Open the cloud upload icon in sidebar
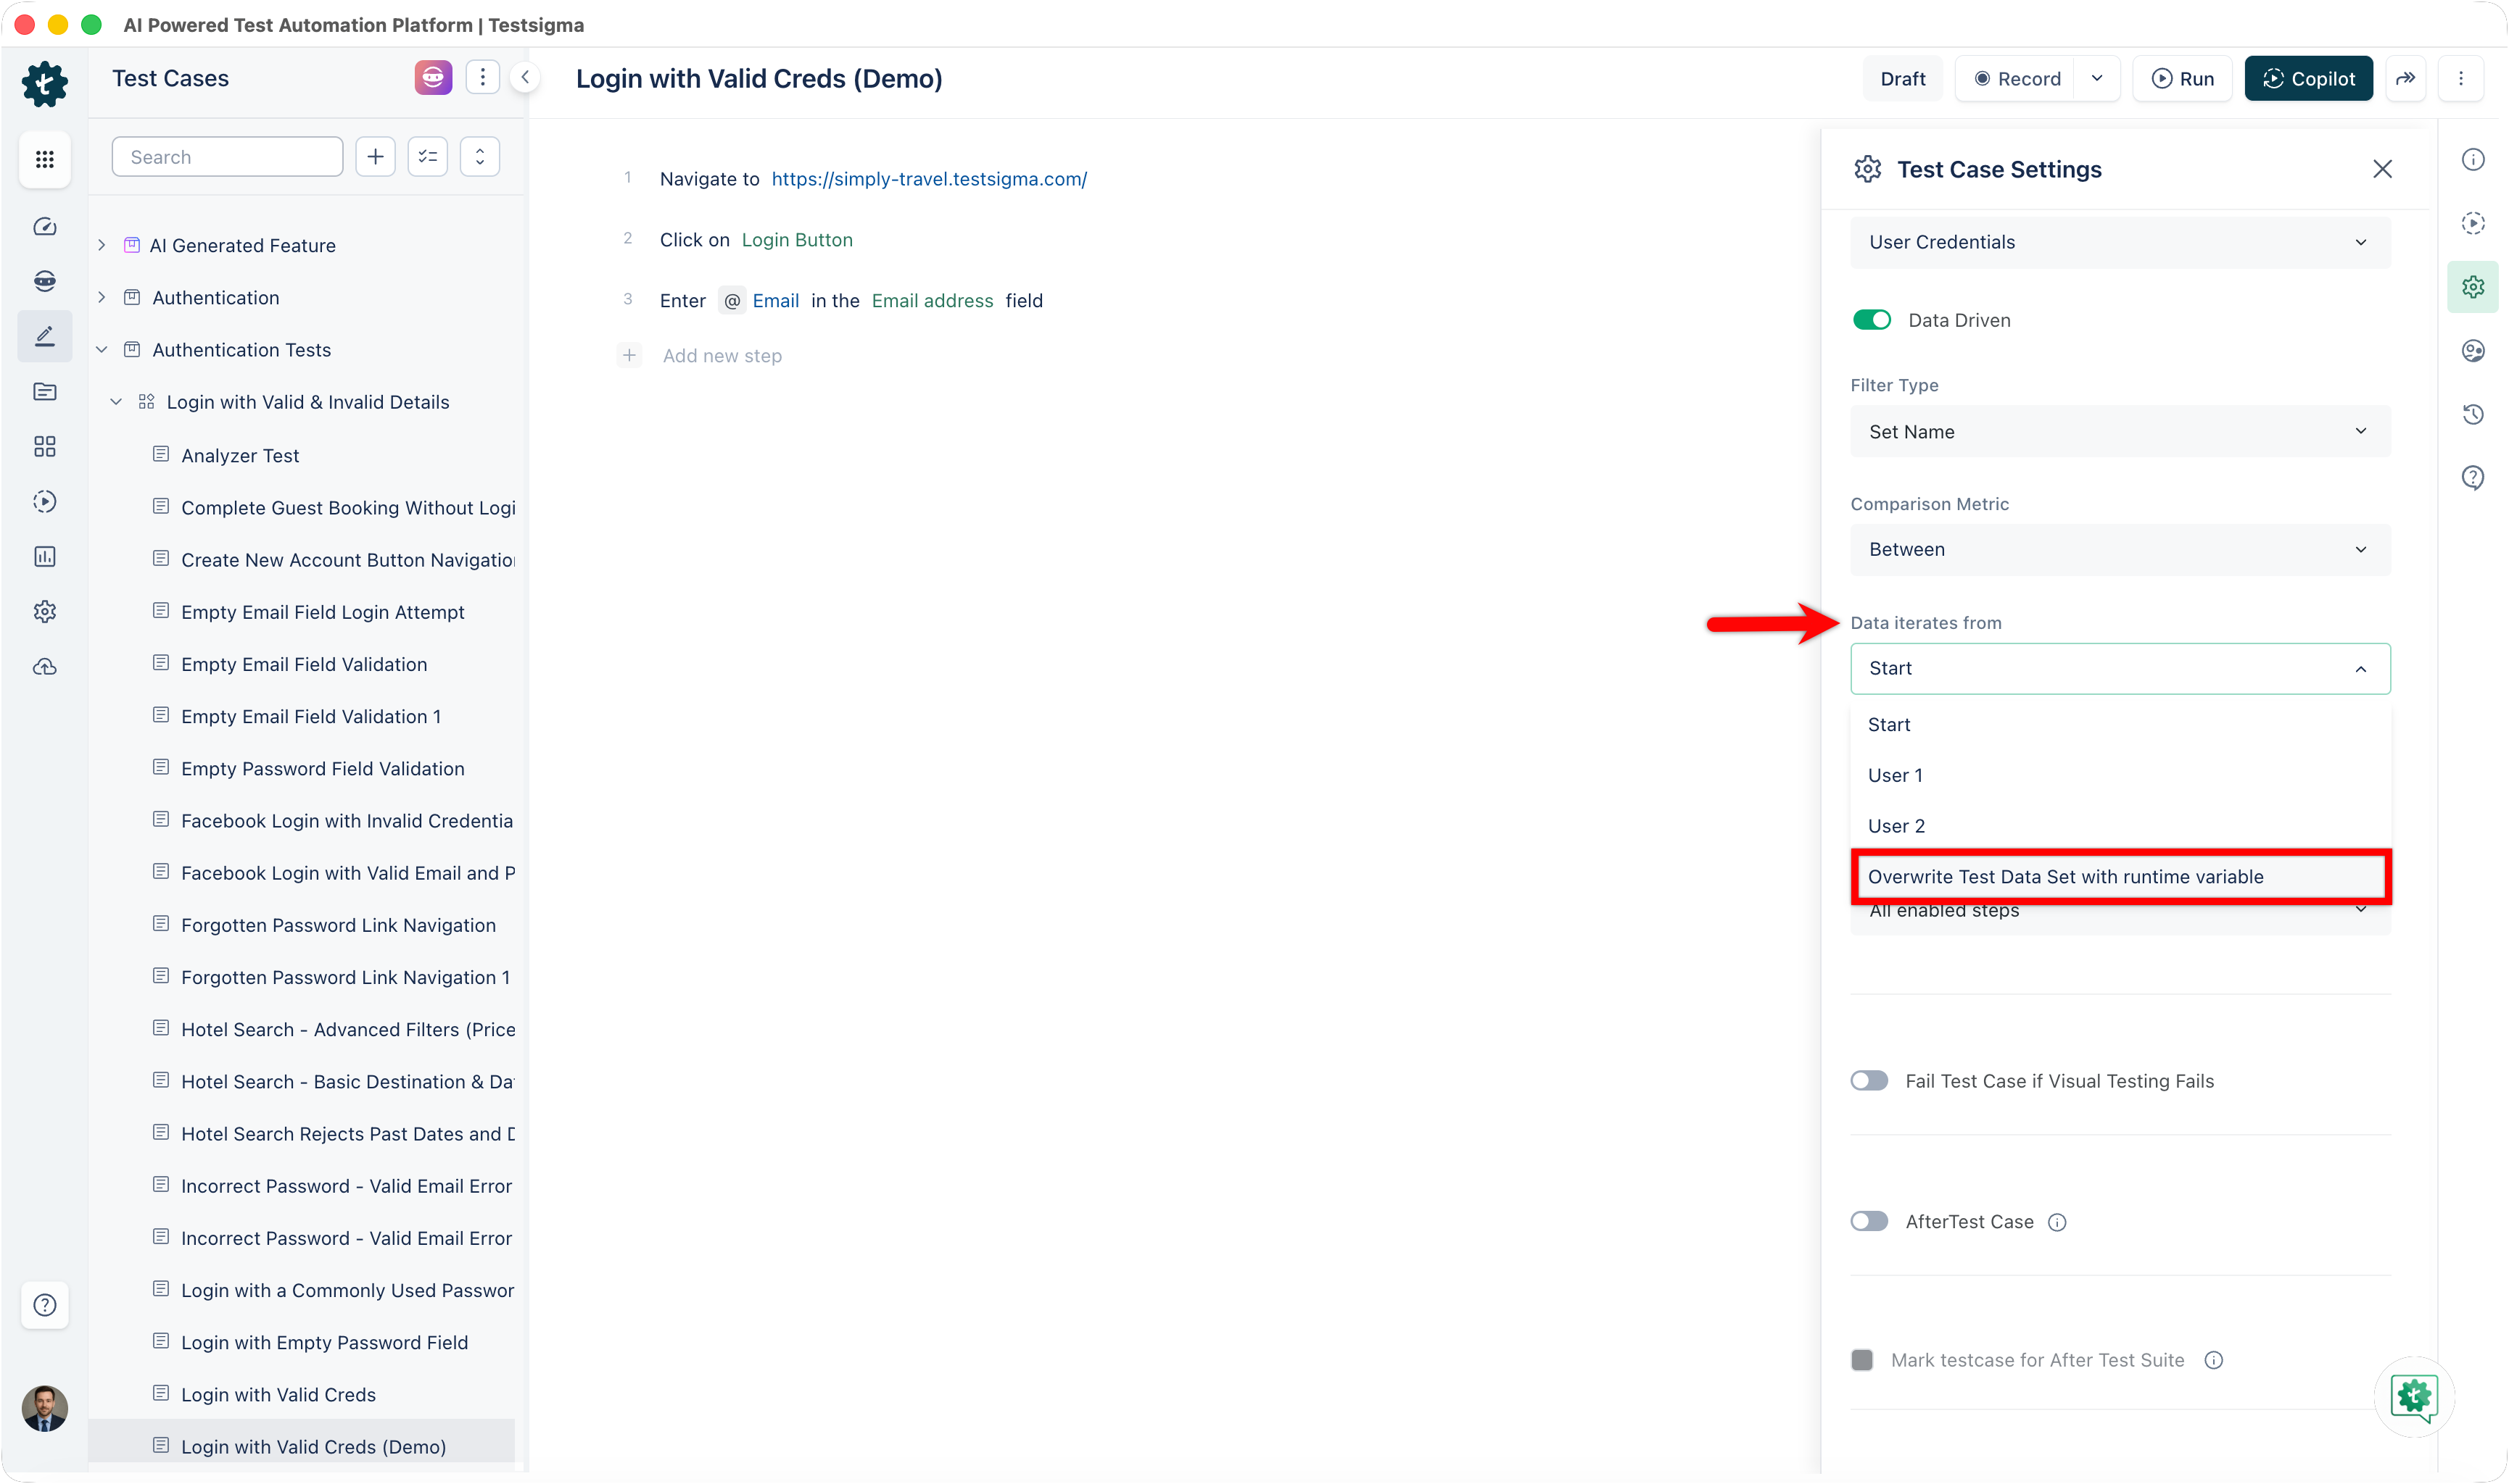Viewport: 2509px width, 1484px height. point(44,666)
